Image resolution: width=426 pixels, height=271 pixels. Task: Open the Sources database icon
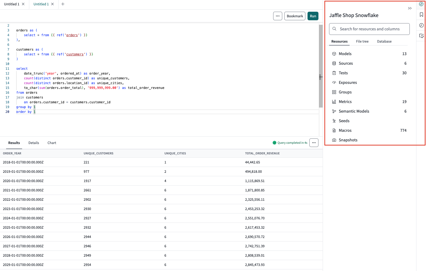tap(334, 63)
